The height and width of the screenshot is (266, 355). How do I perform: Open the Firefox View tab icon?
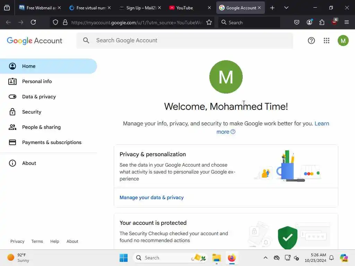(7, 8)
